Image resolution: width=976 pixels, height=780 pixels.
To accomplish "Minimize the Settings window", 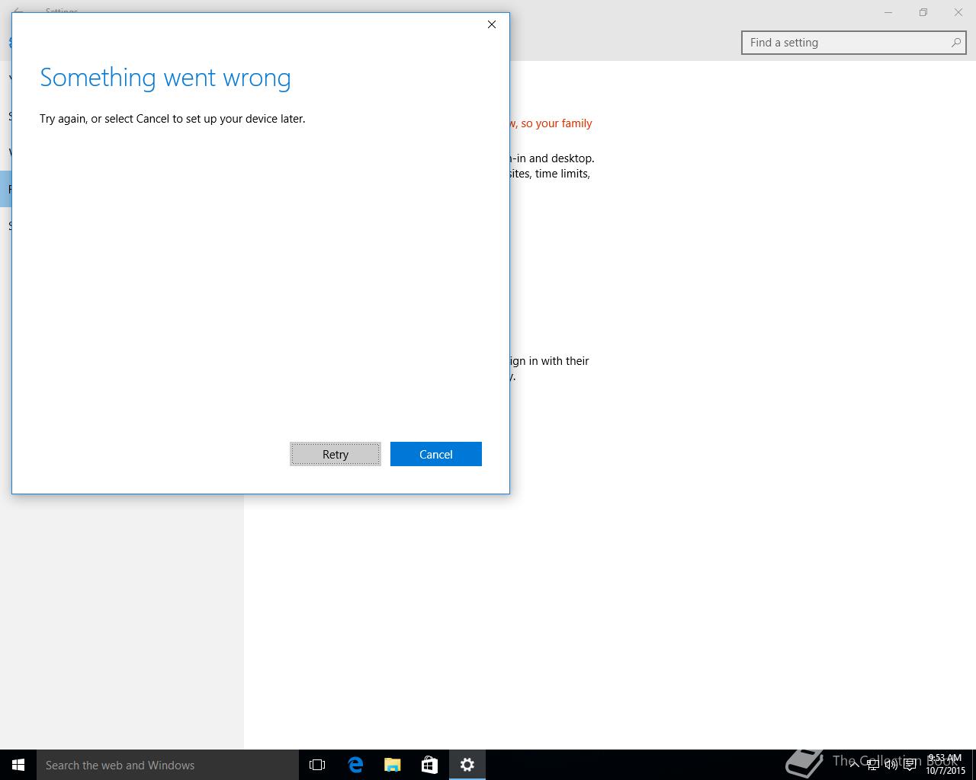I will pyautogui.click(x=888, y=12).
